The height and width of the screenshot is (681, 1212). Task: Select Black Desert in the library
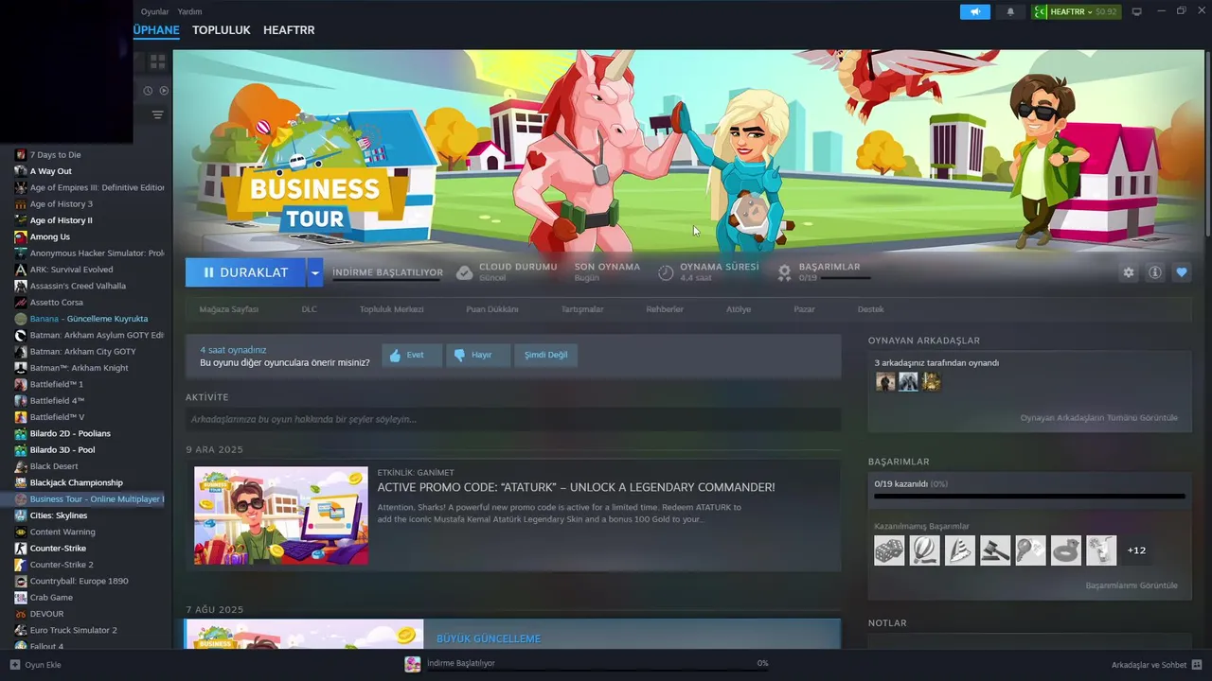(54, 466)
